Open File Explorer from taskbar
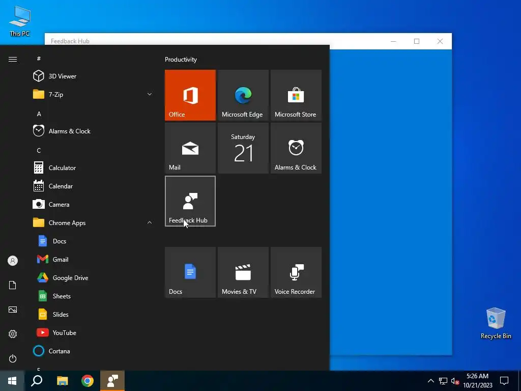The image size is (521, 391). pos(62,381)
